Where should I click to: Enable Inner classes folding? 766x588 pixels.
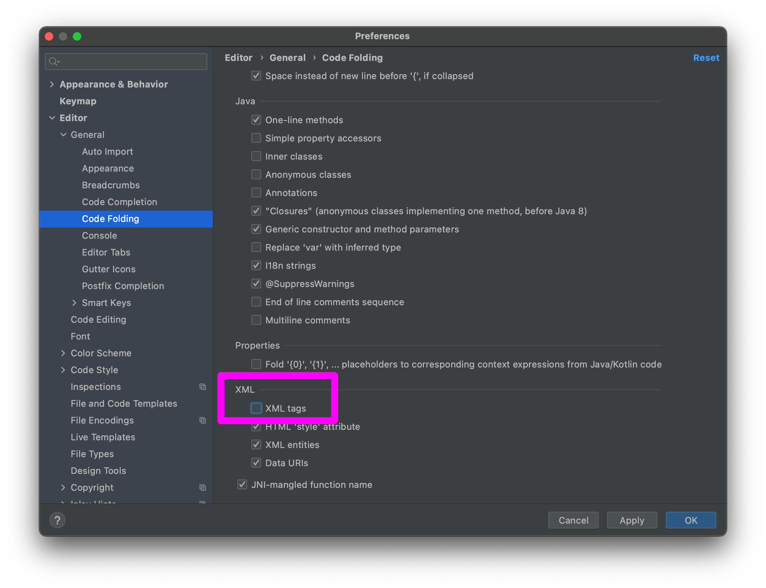click(x=256, y=156)
